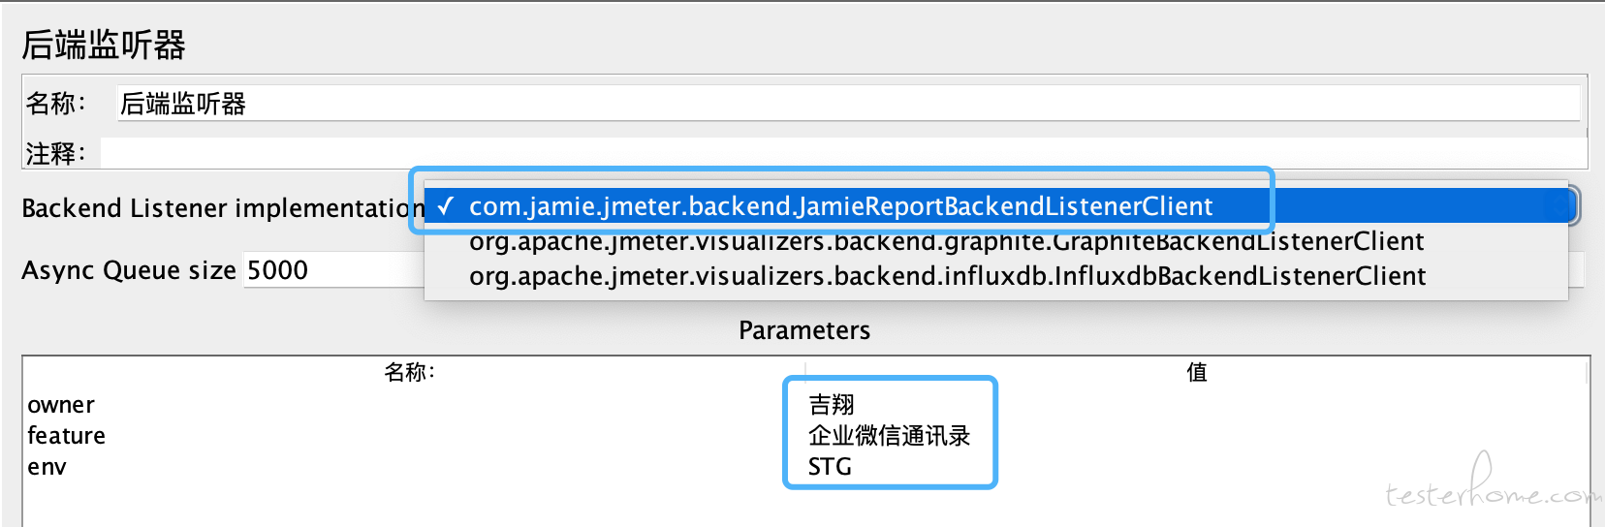Click the Backend Listener implementation label
The image size is (1605, 527).
pos(223,208)
